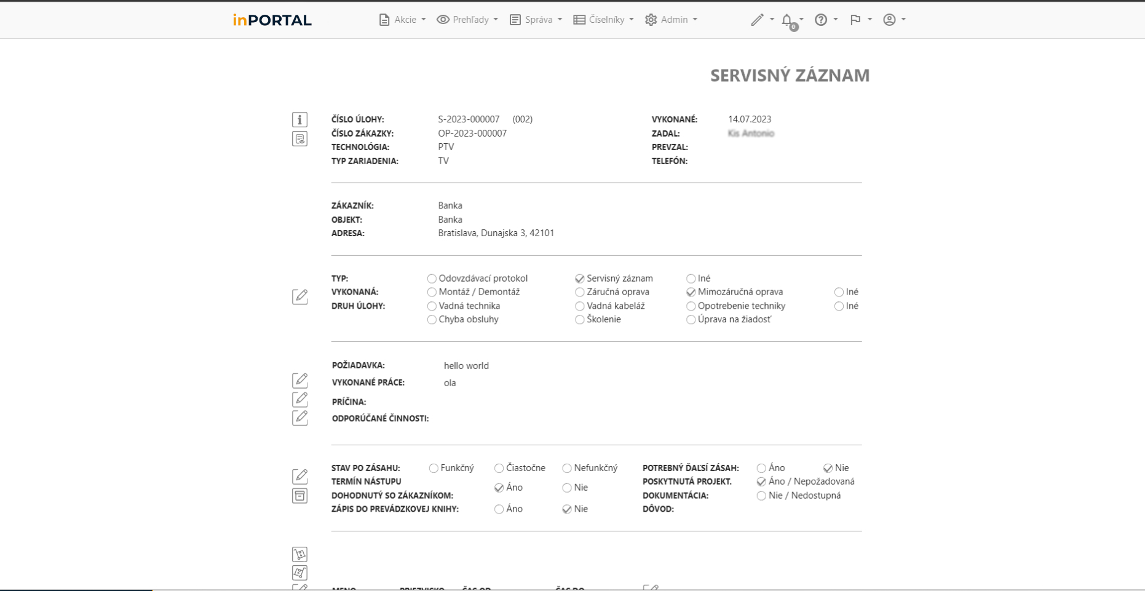Click the first hand-truck icon below the status section
This screenshot has width=1145, height=591.
(x=299, y=554)
